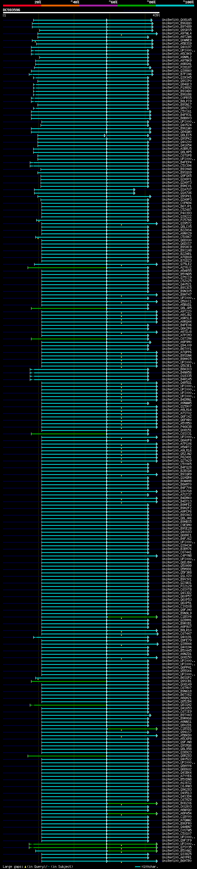Image resolution: width=197 pixels, height=869 pixels.
Task: Click the purple ~60% legend segment
Action: click(98, 6)
